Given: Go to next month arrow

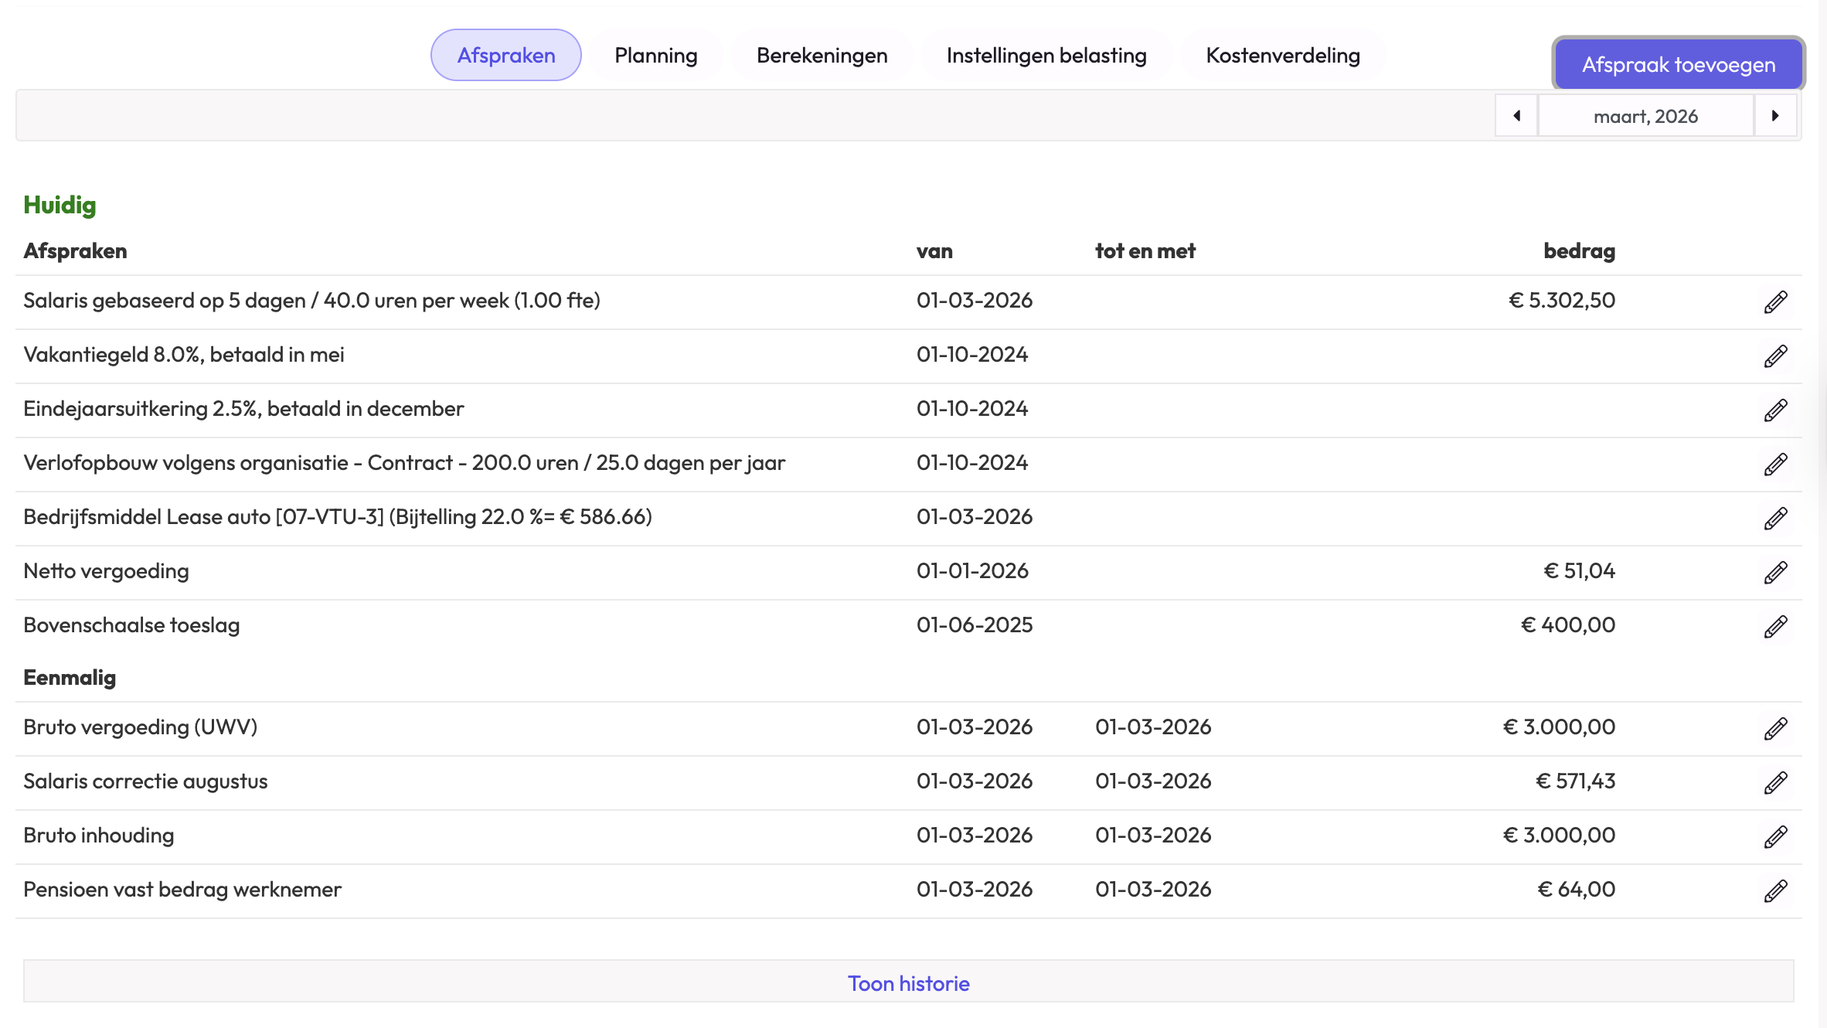Looking at the screenshot, I should 1775,116.
